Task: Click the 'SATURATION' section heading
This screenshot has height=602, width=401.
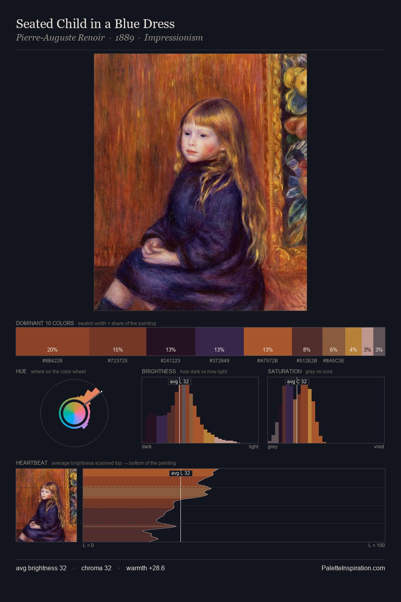Action: coord(285,371)
